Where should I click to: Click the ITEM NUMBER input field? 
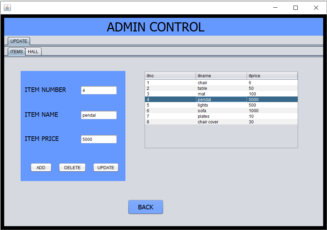99,90
